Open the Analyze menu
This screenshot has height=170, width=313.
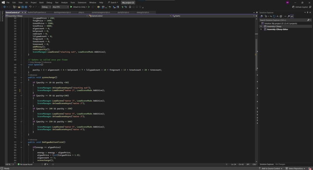point(64,3)
